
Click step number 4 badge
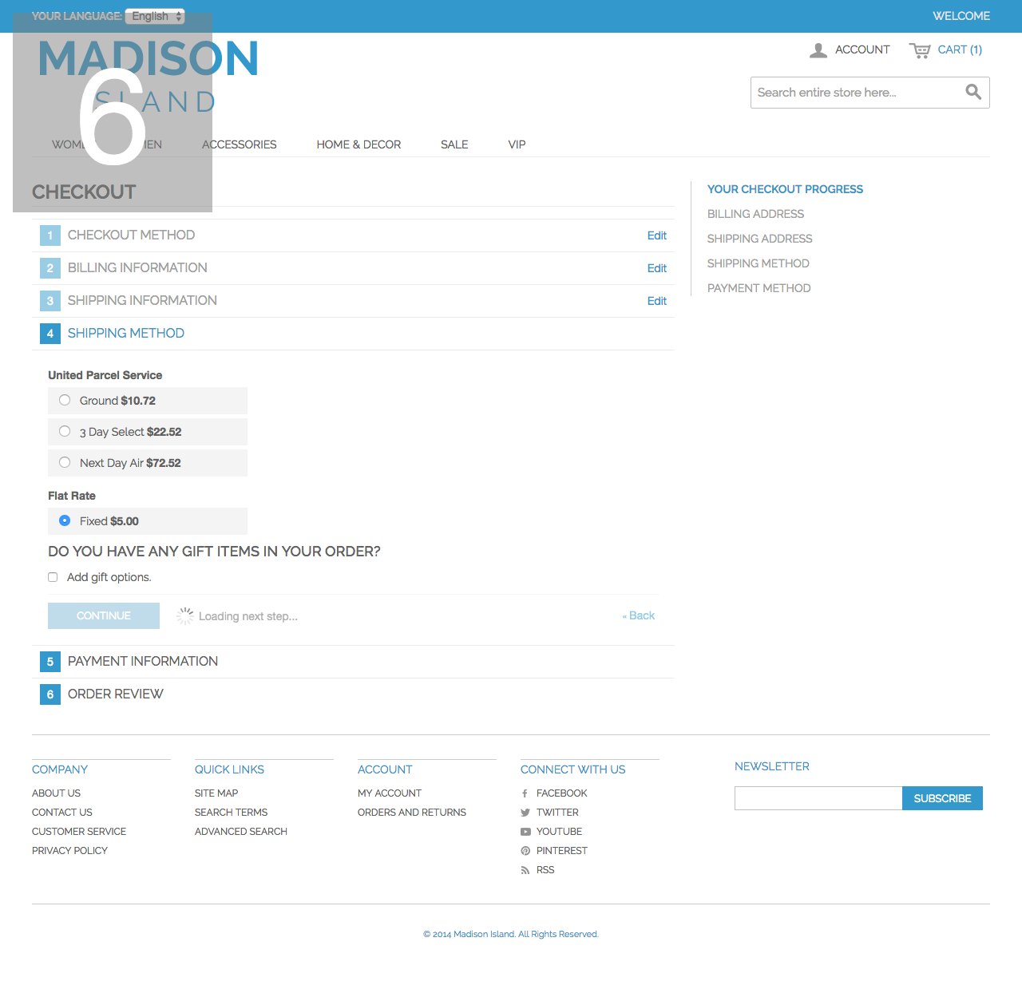click(50, 334)
